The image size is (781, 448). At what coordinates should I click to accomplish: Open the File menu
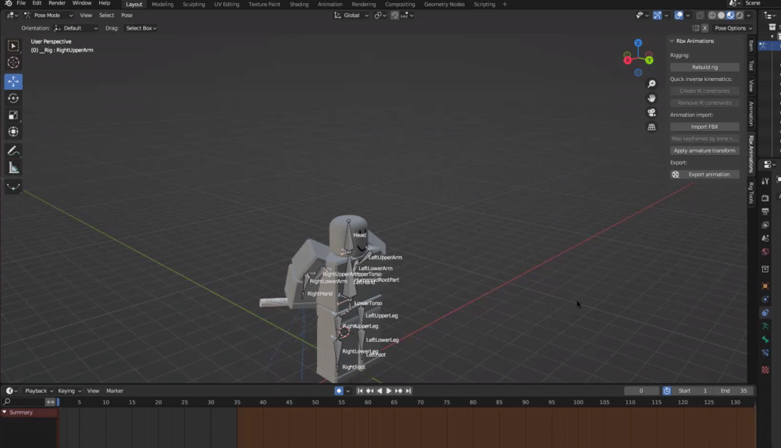(21, 3)
